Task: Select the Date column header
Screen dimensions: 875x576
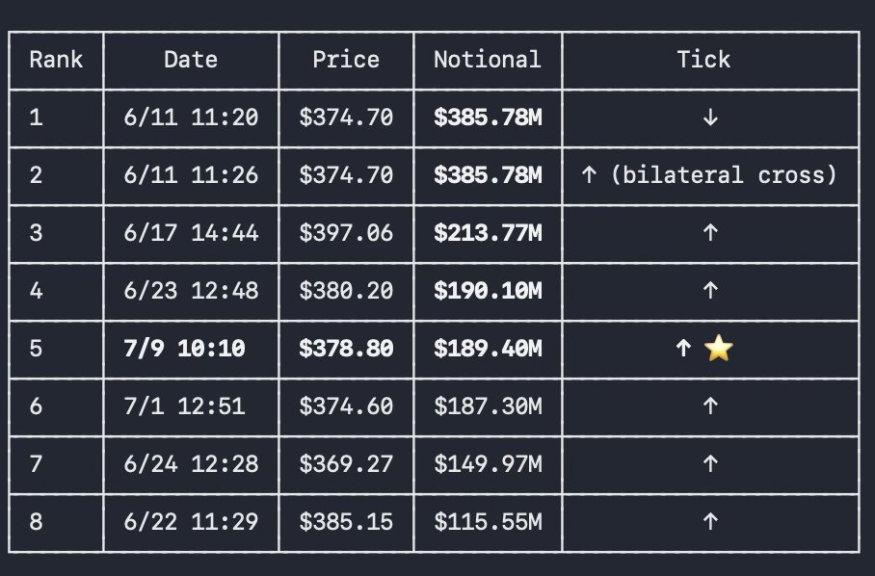Action: [191, 60]
